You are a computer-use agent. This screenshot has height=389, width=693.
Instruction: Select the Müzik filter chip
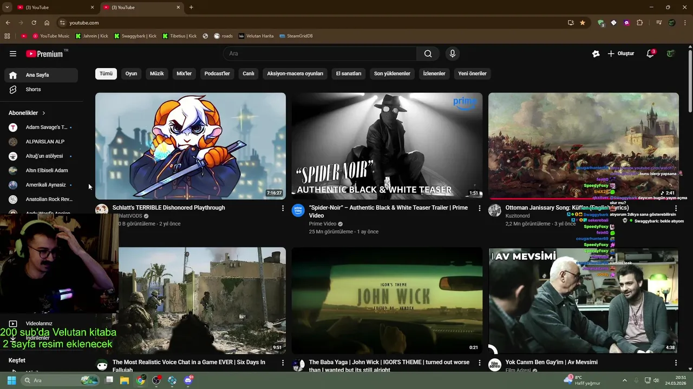(x=156, y=73)
